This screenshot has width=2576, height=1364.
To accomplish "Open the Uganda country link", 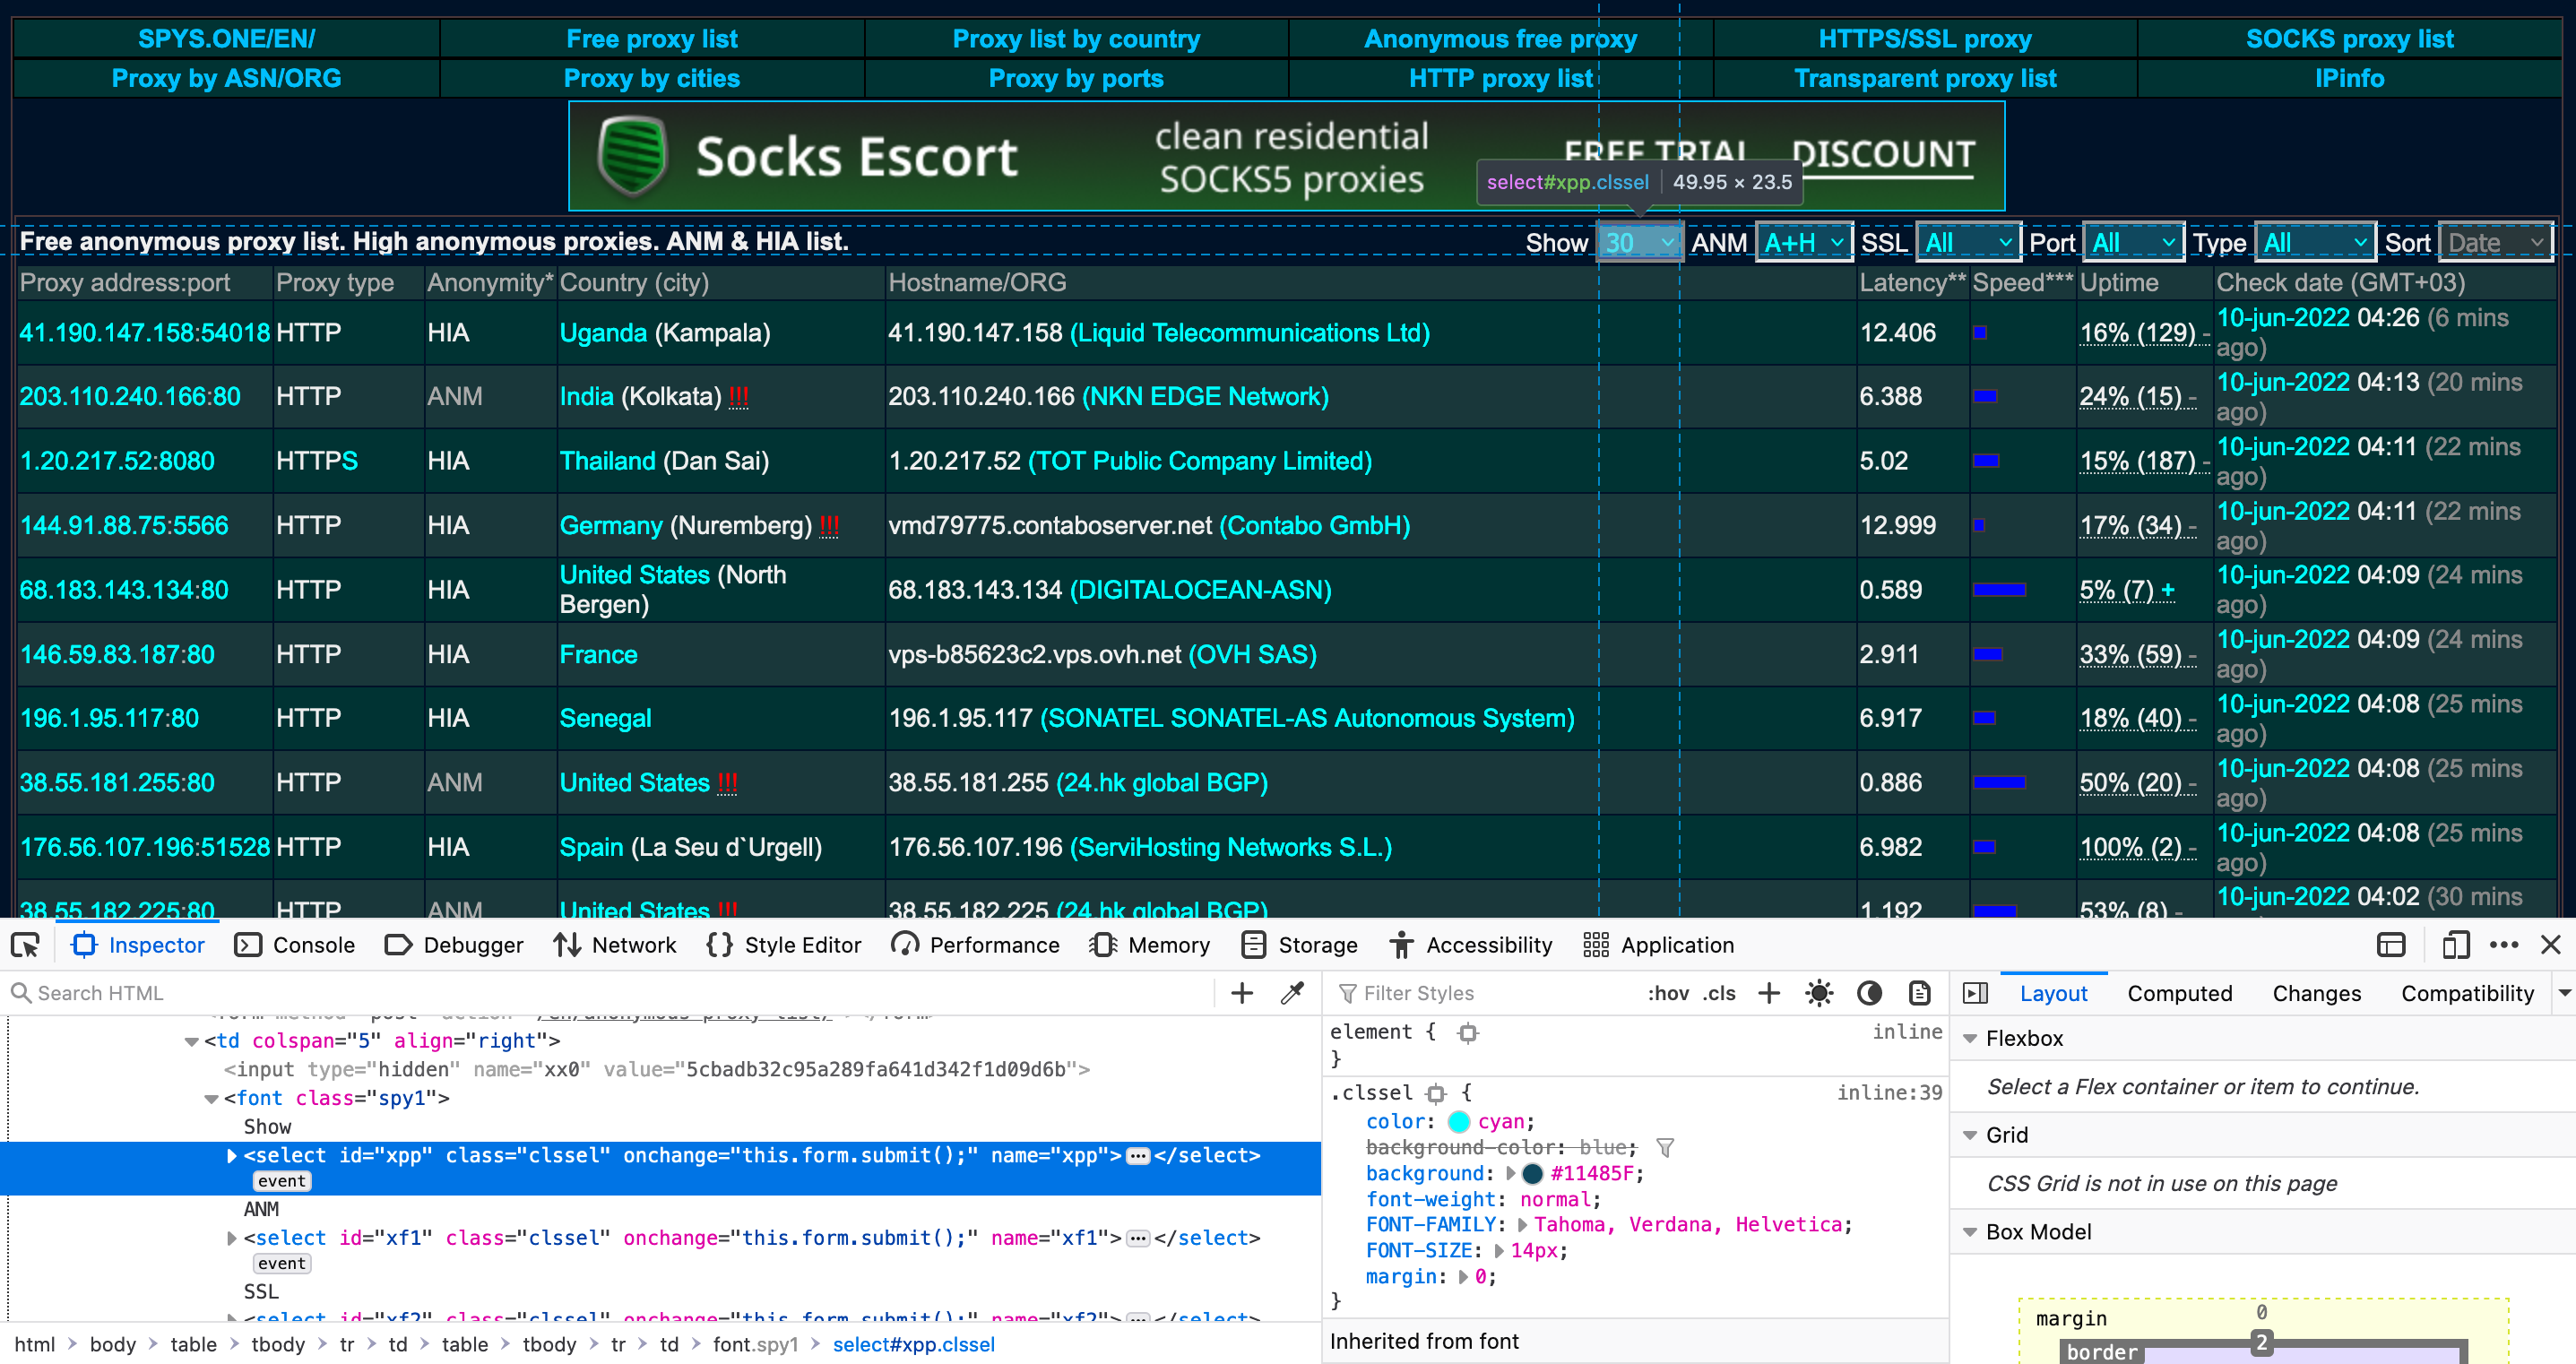I will tap(603, 332).
